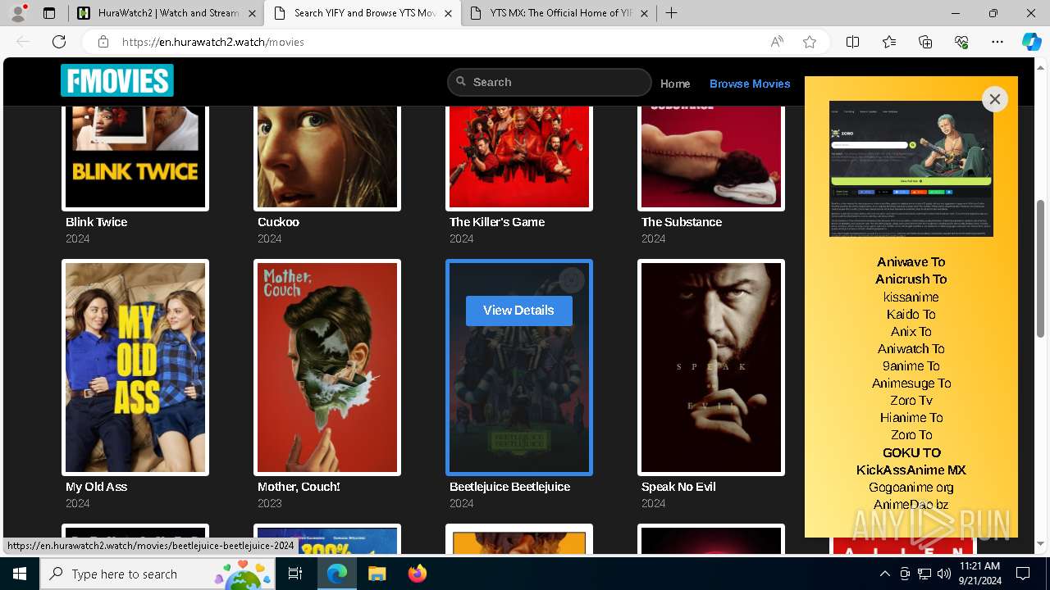Click the address bar URL
Image resolution: width=1050 pixels, height=590 pixels.
213,42
